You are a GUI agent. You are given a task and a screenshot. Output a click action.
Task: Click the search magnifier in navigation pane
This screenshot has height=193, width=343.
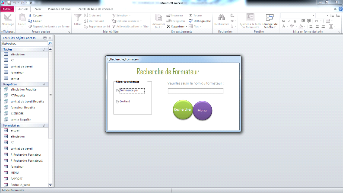pos(50,44)
